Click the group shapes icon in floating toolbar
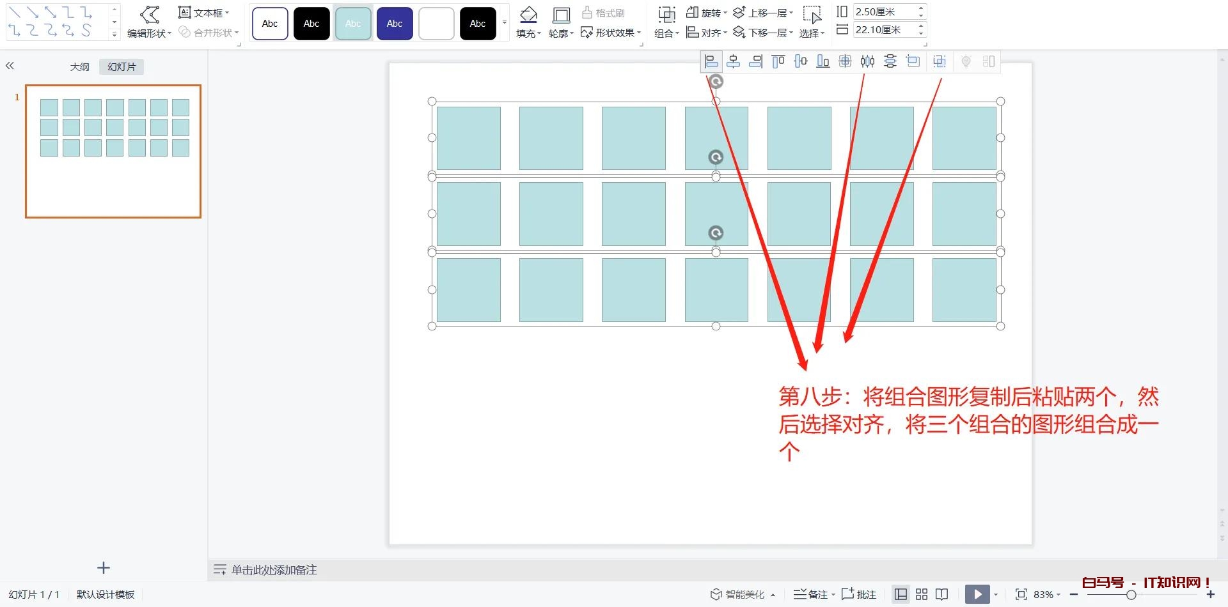 click(x=939, y=62)
